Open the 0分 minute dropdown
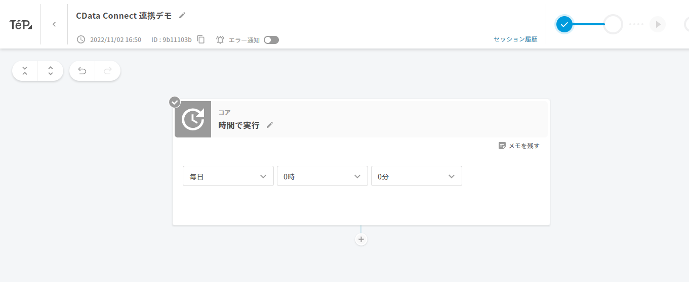The height and width of the screenshot is (282, 689). click(416, 176)
